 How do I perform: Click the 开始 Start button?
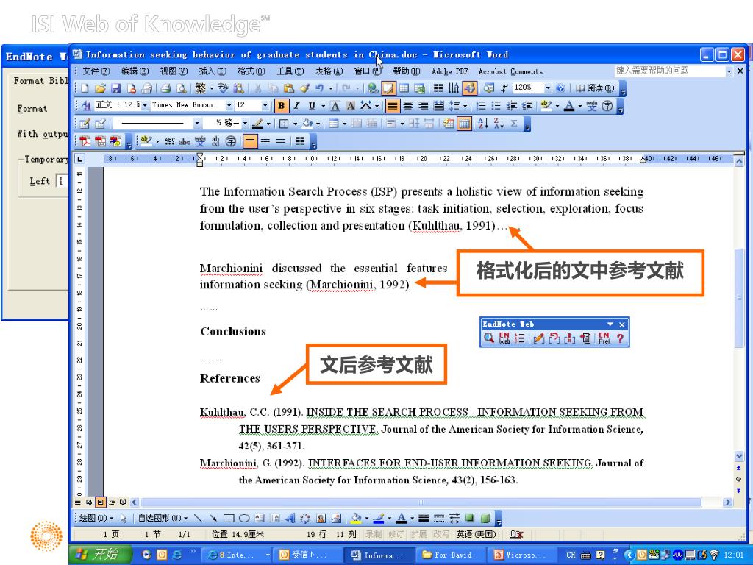tap(100, 555)
